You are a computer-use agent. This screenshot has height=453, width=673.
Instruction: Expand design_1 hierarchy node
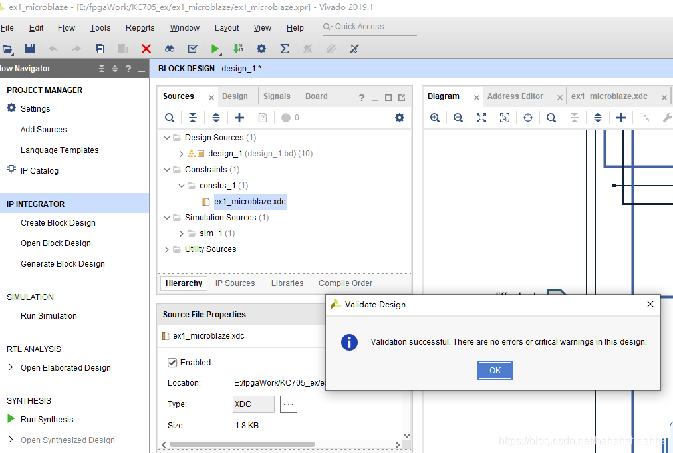tap(181, 154)
